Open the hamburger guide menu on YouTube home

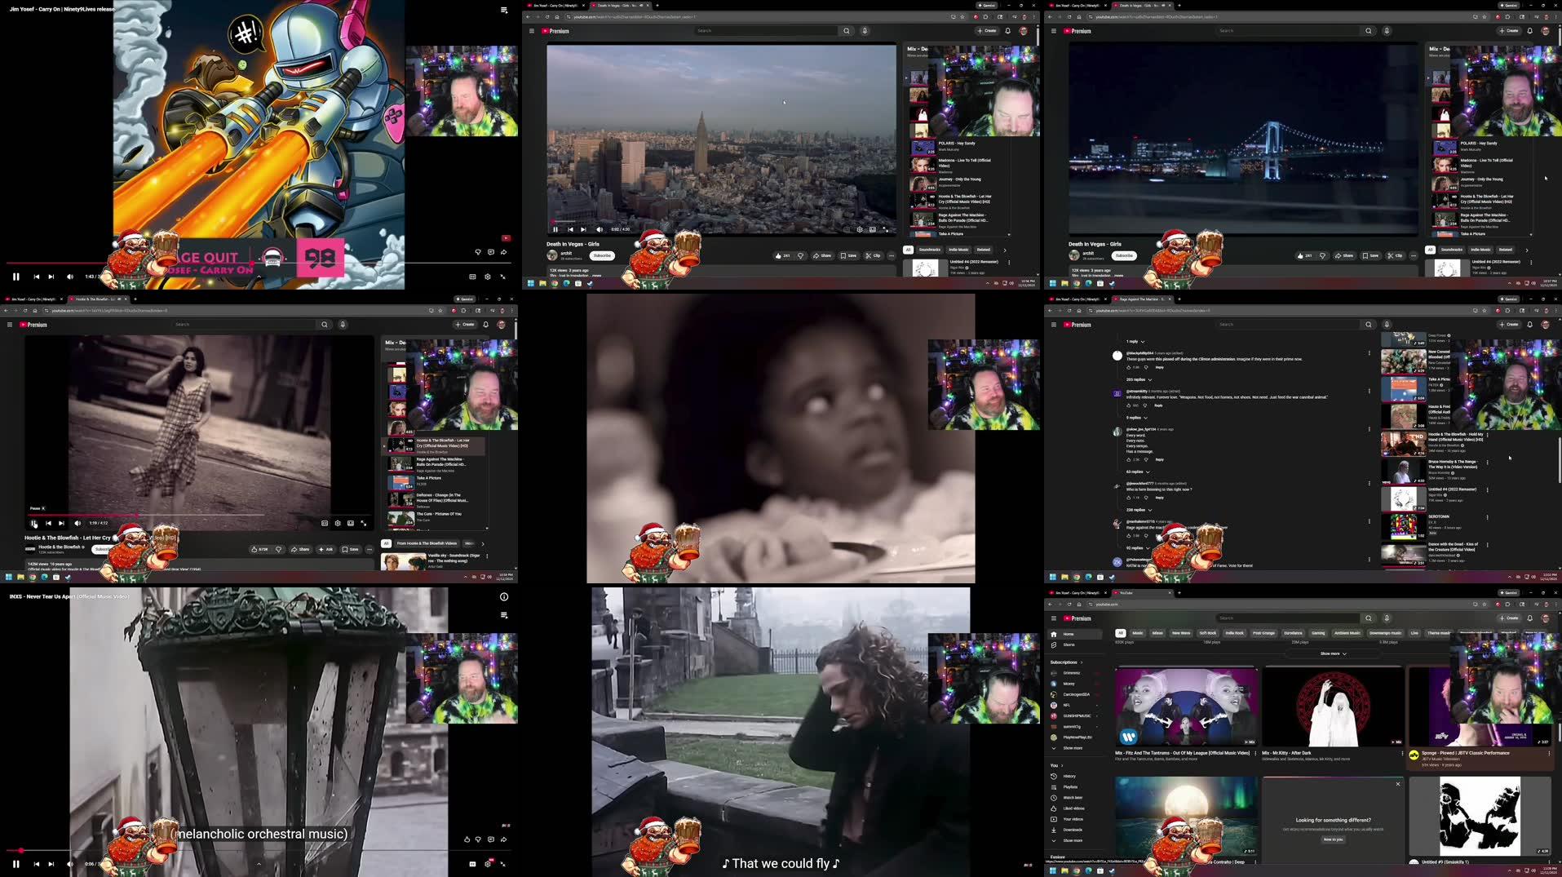point(1055,618)
